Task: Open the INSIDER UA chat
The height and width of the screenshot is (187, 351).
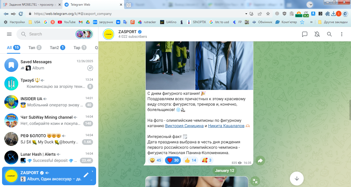Action: coord(49,102)
